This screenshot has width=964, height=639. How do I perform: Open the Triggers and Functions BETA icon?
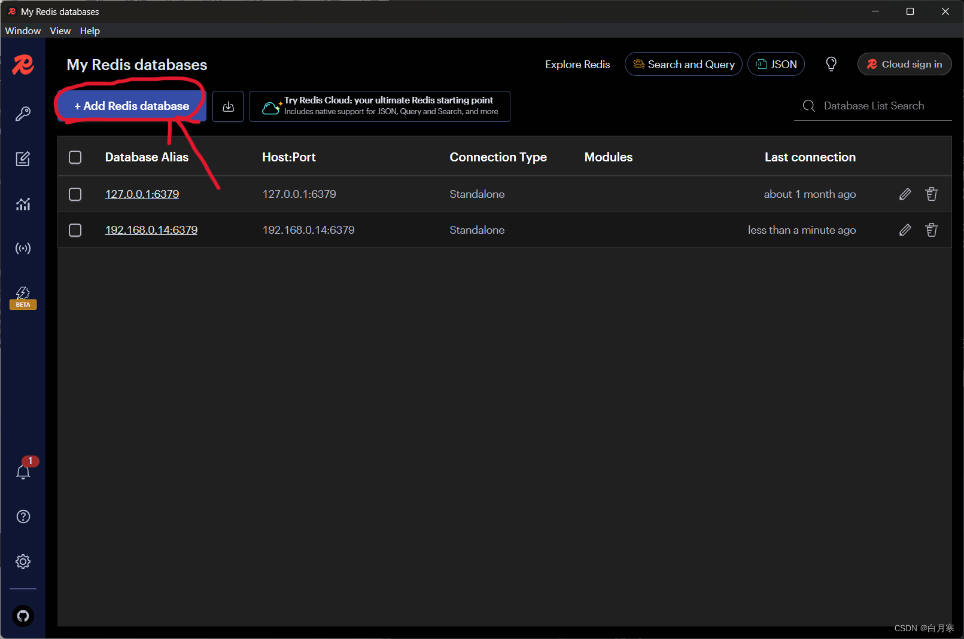tap(23, 297)
